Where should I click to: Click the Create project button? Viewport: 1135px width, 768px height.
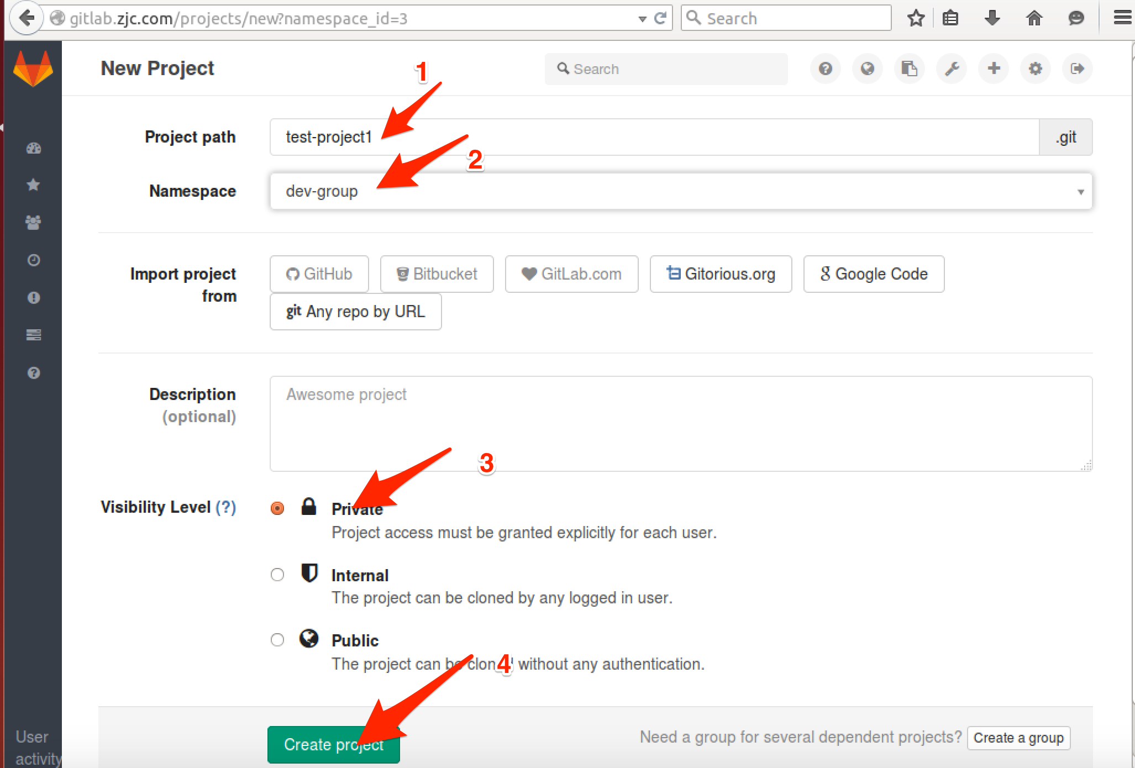[334, 744]
